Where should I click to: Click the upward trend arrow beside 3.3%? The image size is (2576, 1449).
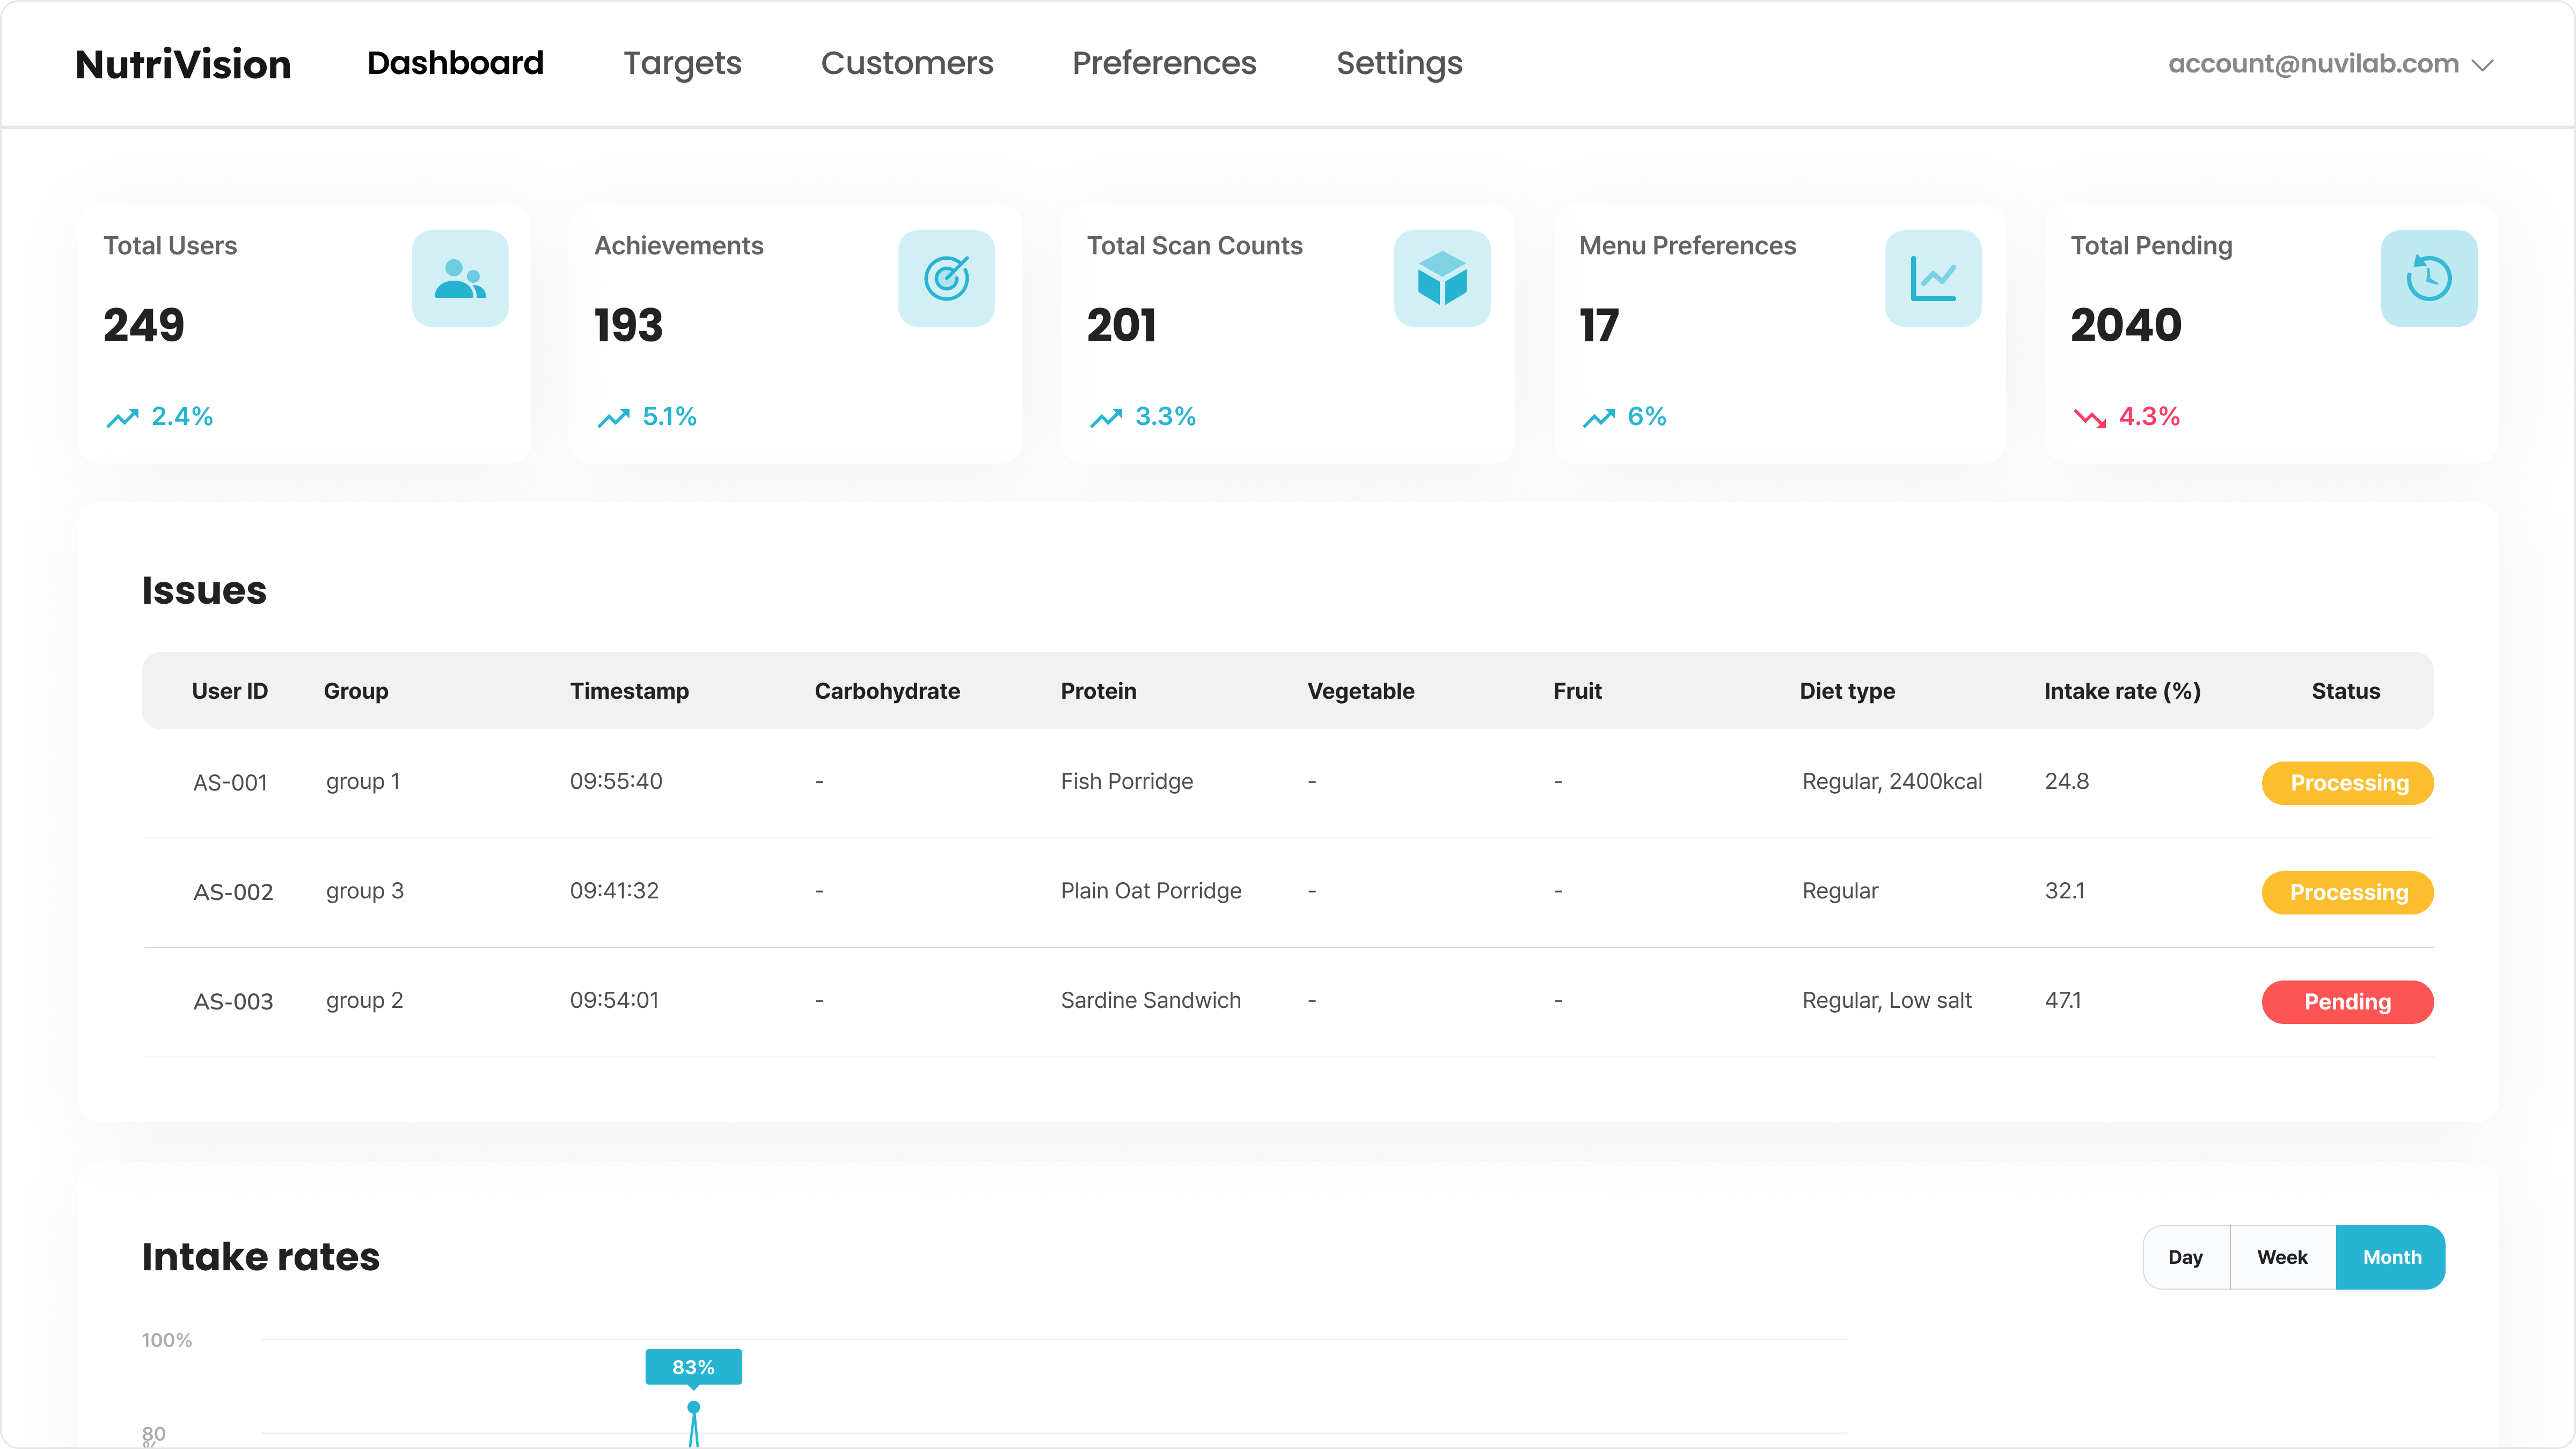coord(1106,418)
